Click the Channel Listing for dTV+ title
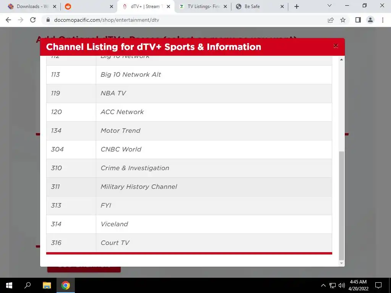 (153, 47)
